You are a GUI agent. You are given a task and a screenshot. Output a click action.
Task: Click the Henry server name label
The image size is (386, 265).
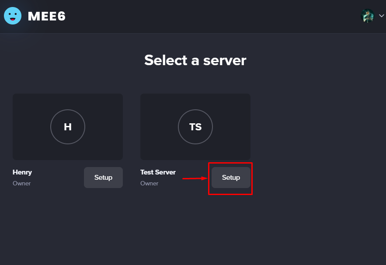(x=22, y=172)
